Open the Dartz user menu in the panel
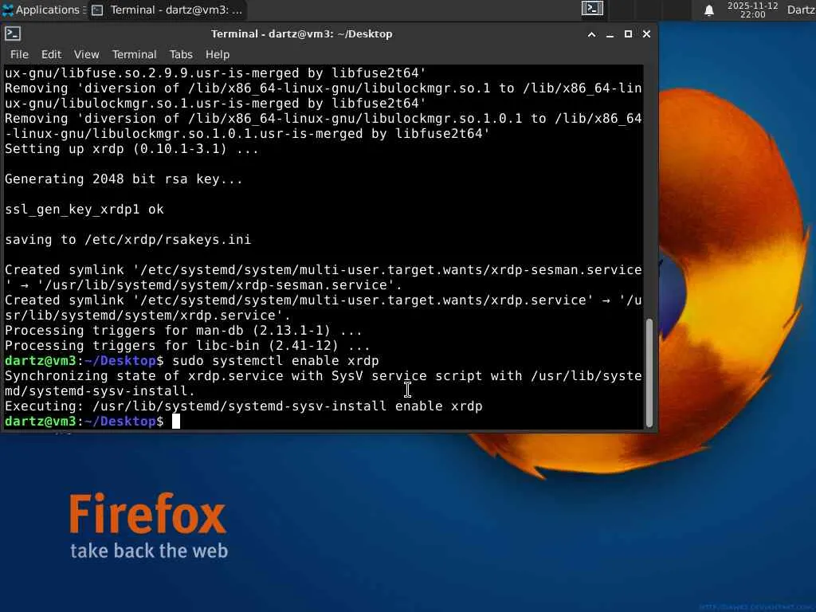 pyautogui.click(x=801, y=10)
